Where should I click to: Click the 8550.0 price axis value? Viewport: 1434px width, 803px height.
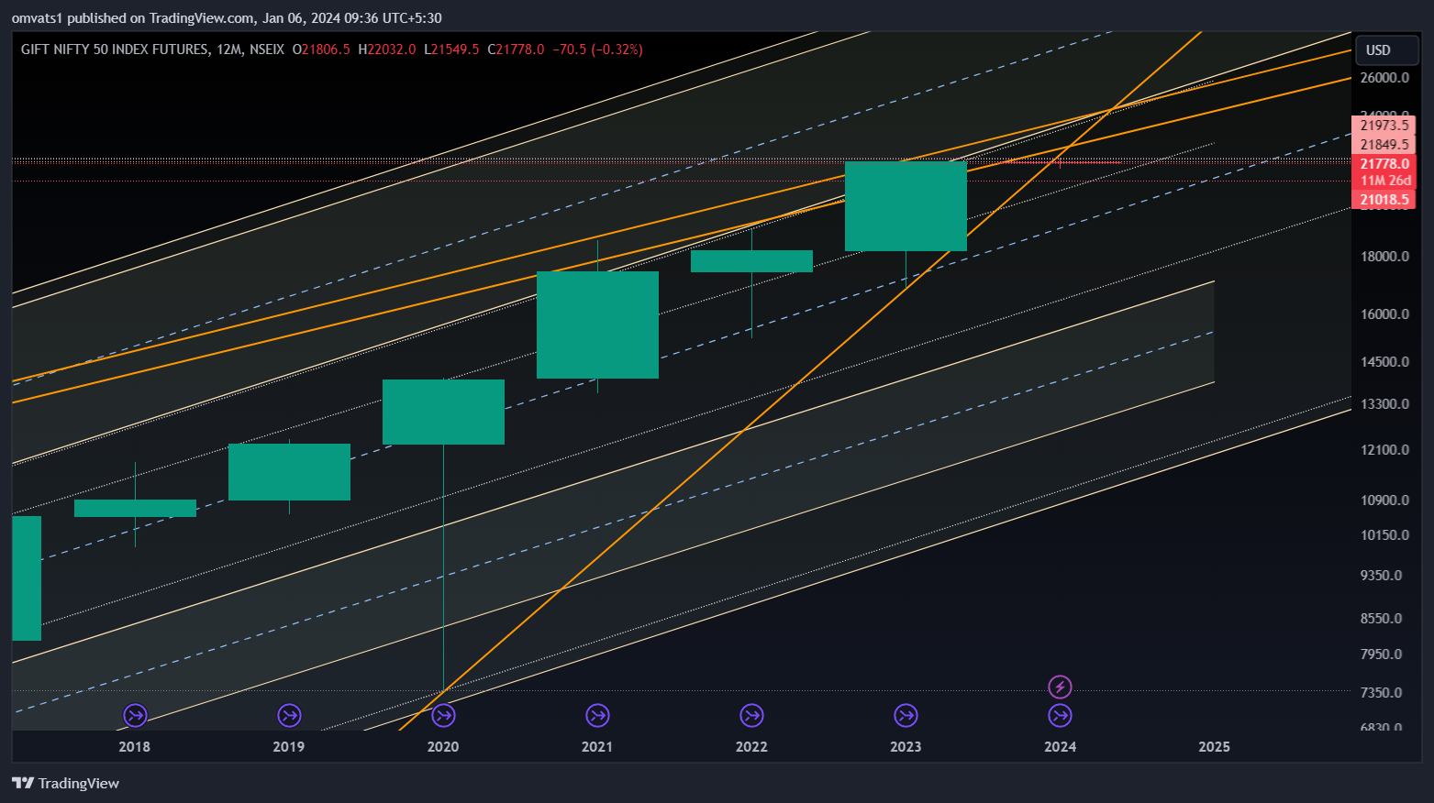[x=1381, y=618]
